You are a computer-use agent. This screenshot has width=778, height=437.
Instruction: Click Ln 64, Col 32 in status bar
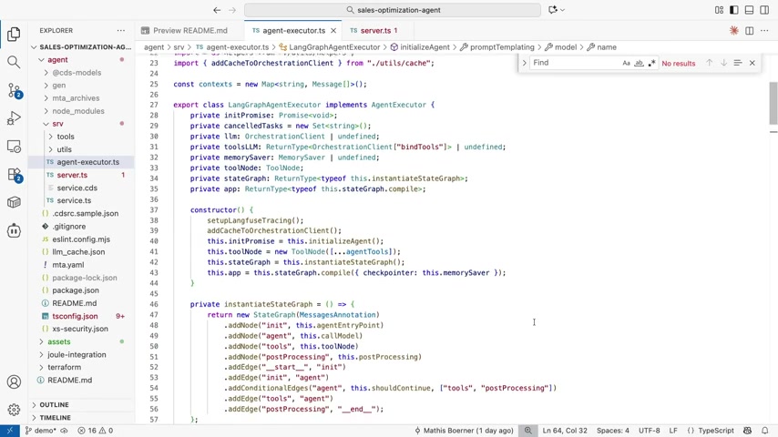[565, 431]
